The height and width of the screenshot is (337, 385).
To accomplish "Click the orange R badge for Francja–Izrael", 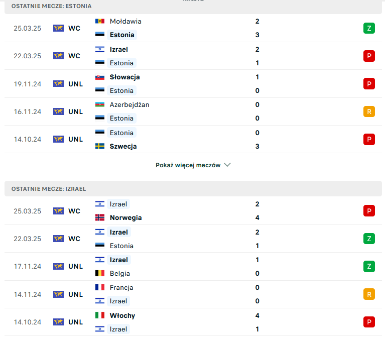I will click(x=369, y=294).
